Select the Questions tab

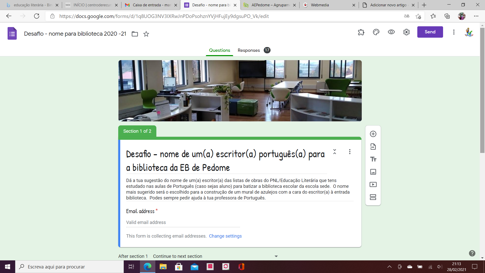pyautogui.click(x=219, y=50)
